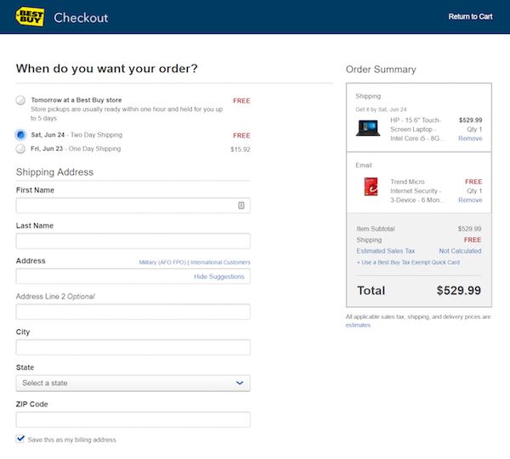Click into the Last Name input field
Image resolution: width=510 pixels, height=459 pixels.
tap(133, 241)
